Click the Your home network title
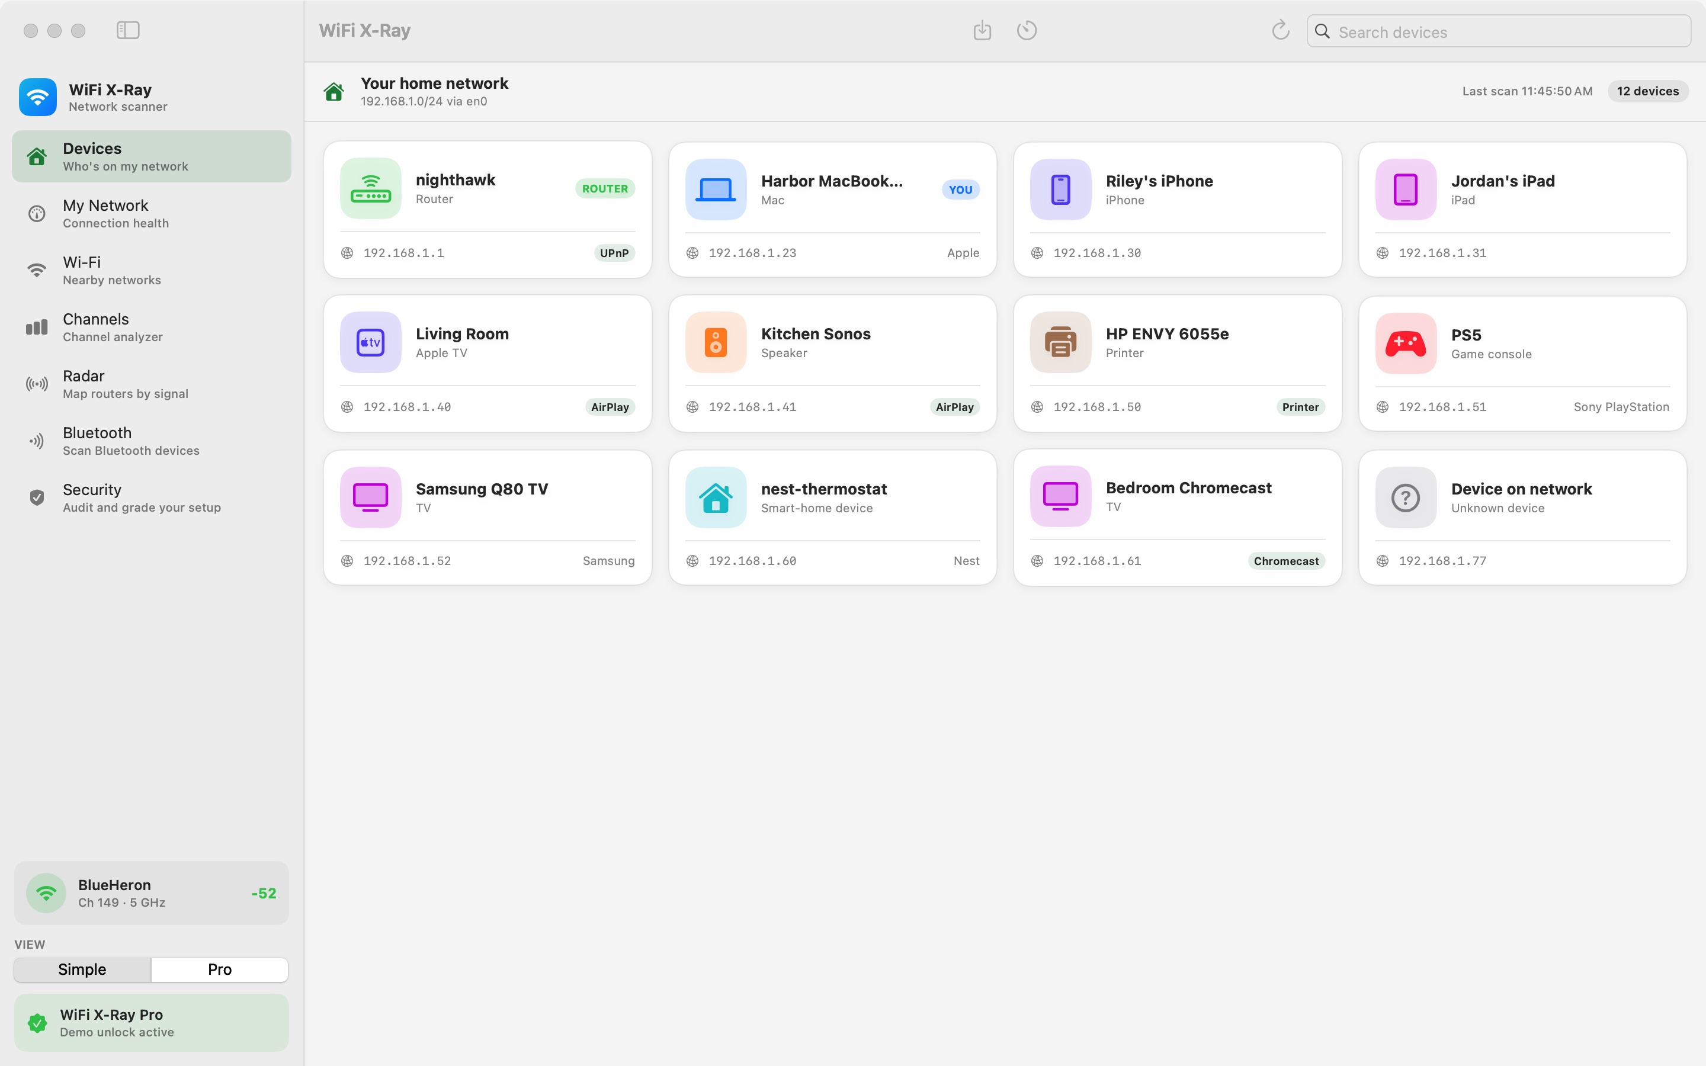 434,83
